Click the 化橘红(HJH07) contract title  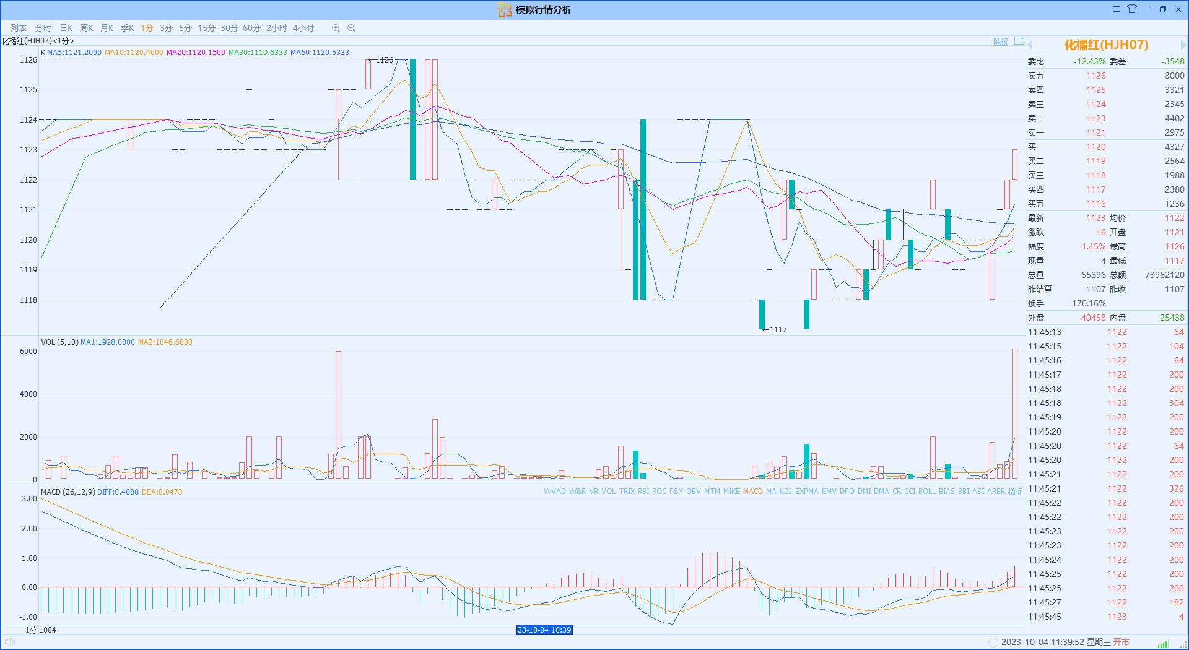coord(1106,45)
